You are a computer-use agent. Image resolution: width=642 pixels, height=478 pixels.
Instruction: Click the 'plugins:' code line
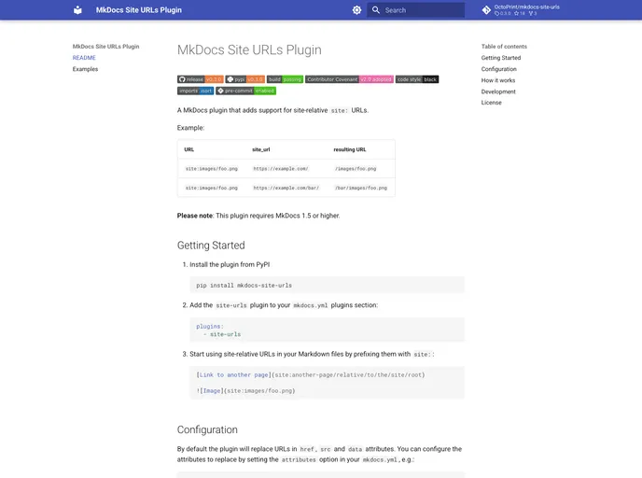point(210,327)
